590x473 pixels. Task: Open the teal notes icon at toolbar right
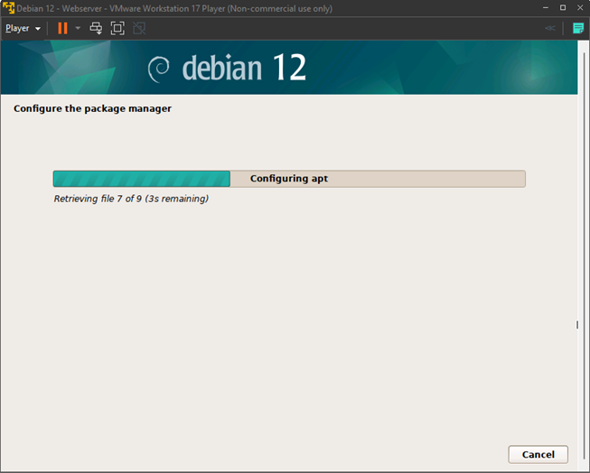(578, 28)
